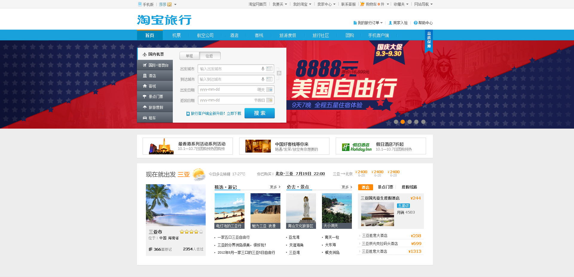The height and width of the screenshot is (277, 574).
Task: Open 电灯泡的三亚行 thumbnail
Action: tap(230, 211)
